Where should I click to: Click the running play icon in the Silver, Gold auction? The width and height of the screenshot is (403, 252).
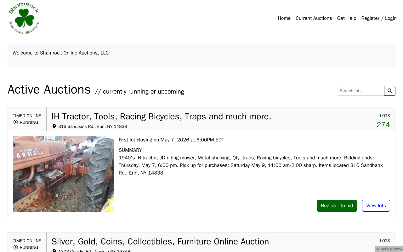(16, 247)
